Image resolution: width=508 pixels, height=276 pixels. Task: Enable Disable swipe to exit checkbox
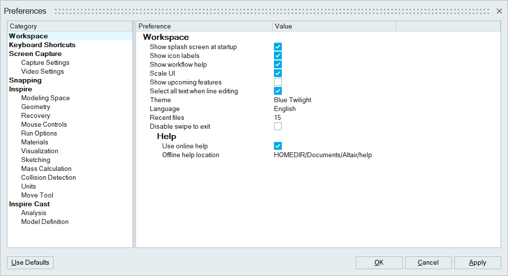coord(278,127)
